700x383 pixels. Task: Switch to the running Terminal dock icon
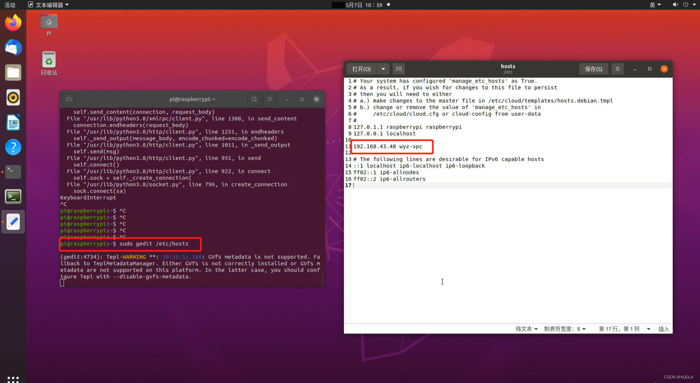13,172
